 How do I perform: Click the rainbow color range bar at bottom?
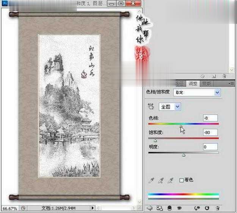coord(184,194)
